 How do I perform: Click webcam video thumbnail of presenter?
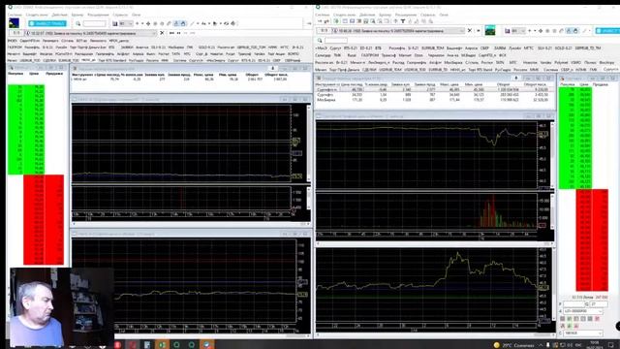click(62, 307)
